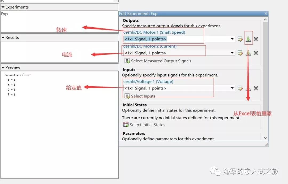Select Exp in Experiments list

point(5,14)
